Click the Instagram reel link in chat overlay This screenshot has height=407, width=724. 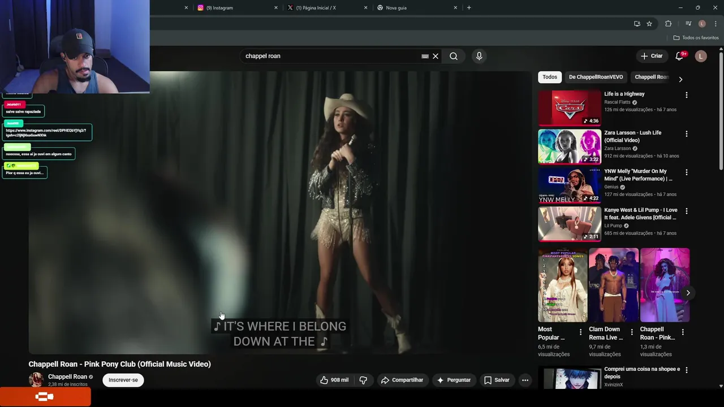pos(46,133)
